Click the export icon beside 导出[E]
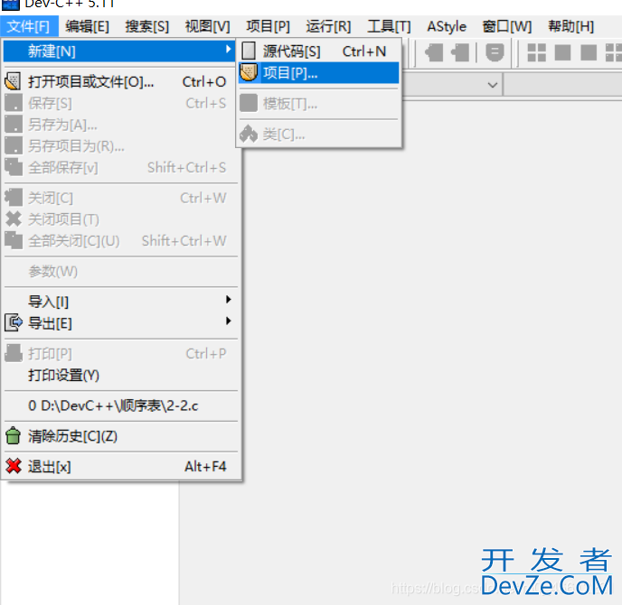622x605 pixels. (13, 323)
